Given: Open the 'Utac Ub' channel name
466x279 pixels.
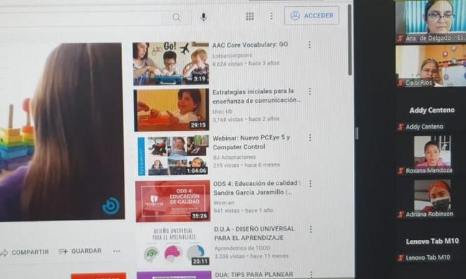Looking at the screenshot, I should (222, 111).
